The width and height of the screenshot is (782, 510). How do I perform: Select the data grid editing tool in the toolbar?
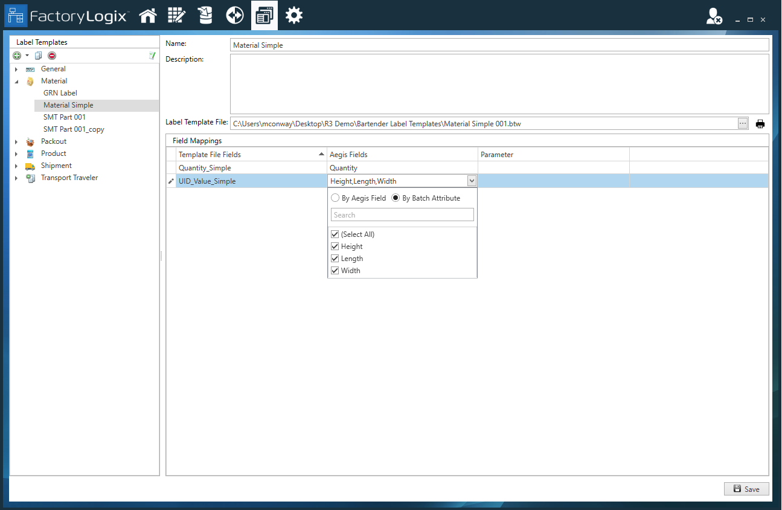(176, 15)
